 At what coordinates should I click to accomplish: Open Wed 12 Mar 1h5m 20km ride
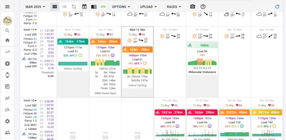click(x=137, y=50)
